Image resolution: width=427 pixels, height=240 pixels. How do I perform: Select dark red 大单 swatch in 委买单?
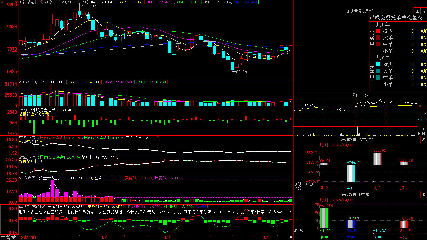click(378, 38)
